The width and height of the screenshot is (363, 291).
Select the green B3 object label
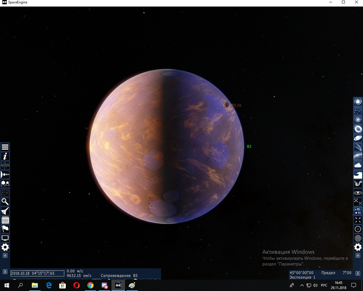[249, 147]
